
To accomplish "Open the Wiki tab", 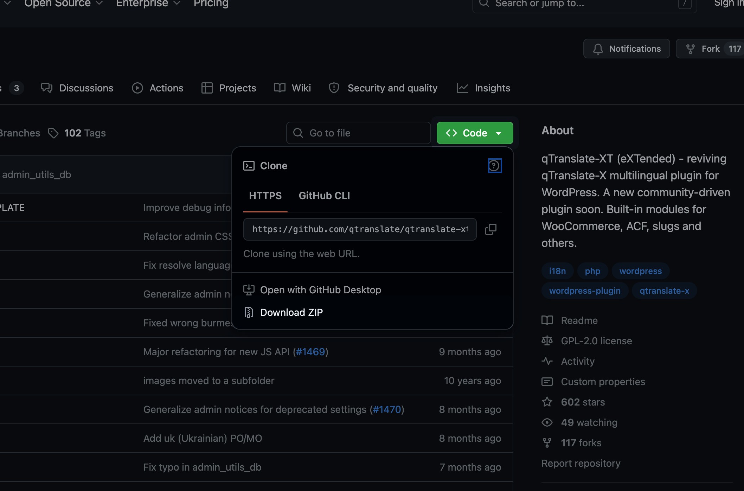I will click(x=293, y=88).
